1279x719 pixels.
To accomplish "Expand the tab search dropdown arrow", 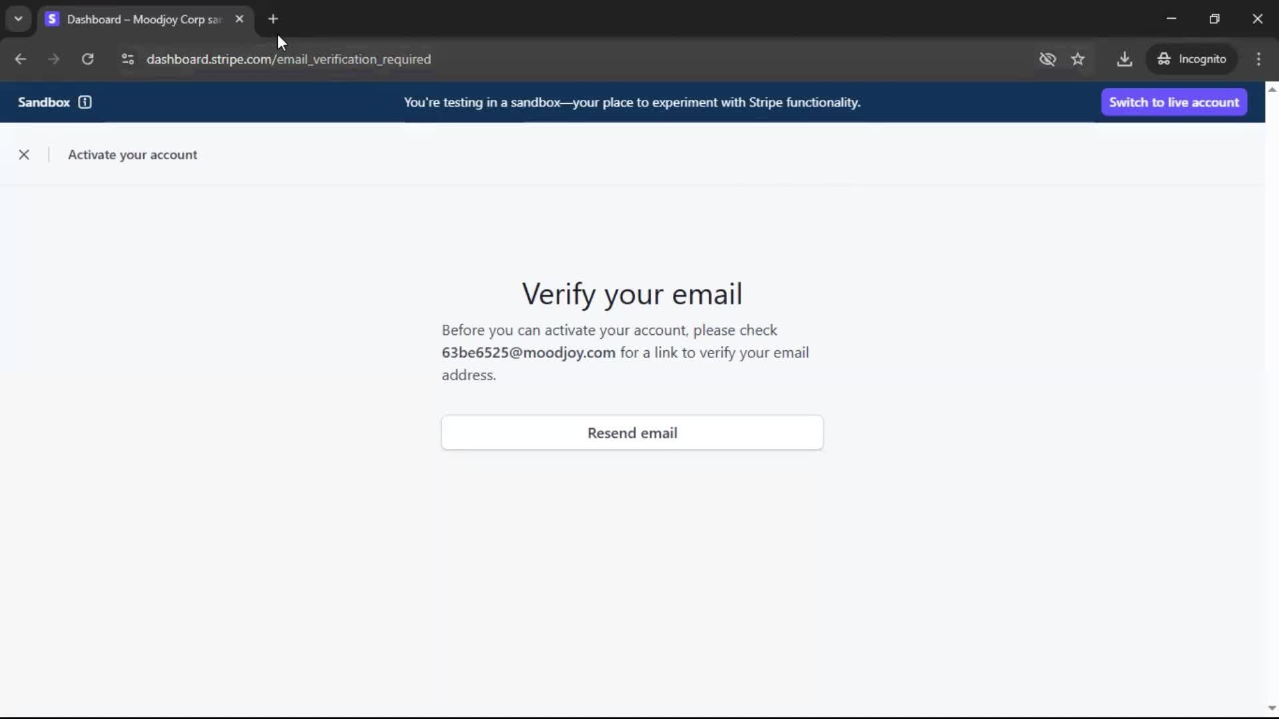I will click(x=18, y=19).
